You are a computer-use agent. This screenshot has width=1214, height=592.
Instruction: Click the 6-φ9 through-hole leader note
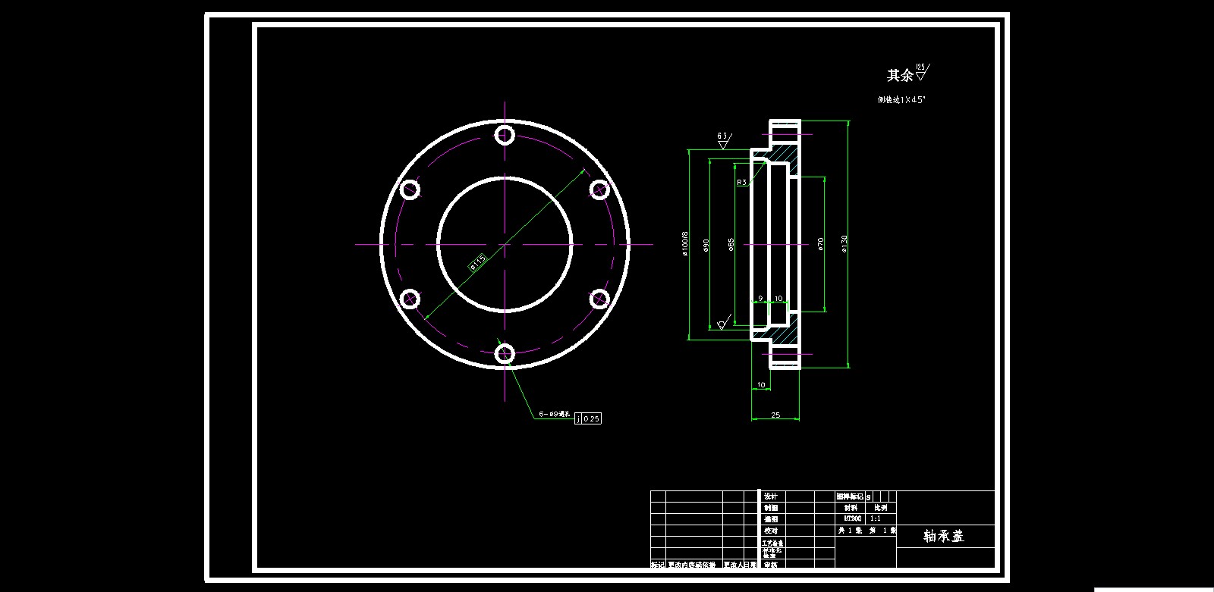click(x=554, y=415)
